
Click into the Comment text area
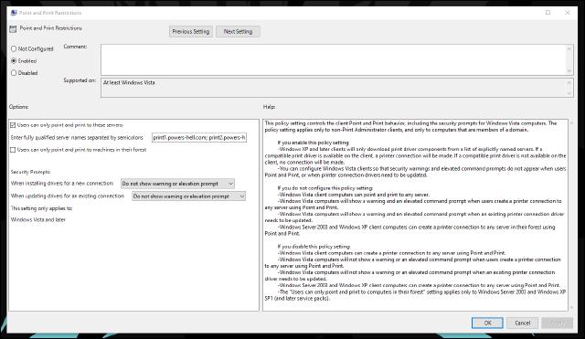click(x=333, y=59)
